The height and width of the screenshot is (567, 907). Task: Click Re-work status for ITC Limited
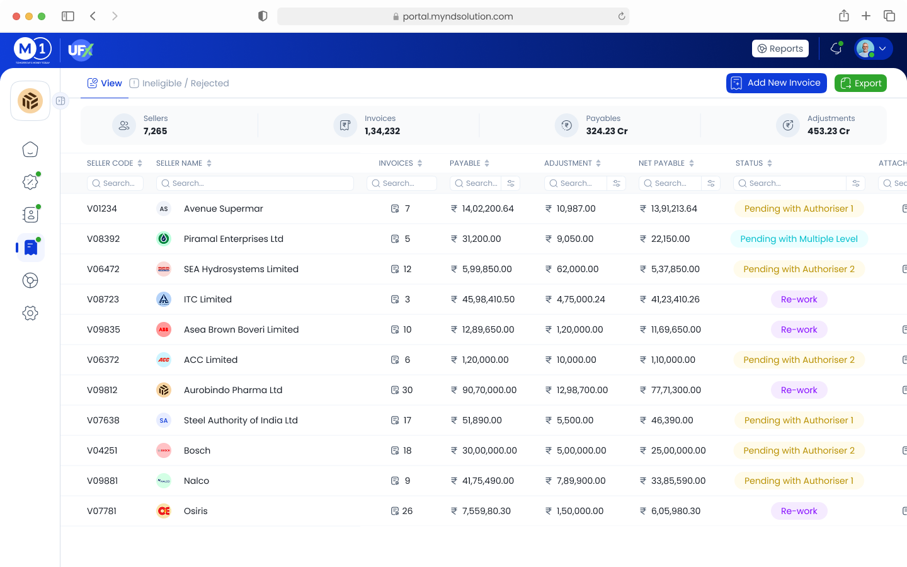pos(799,299)
